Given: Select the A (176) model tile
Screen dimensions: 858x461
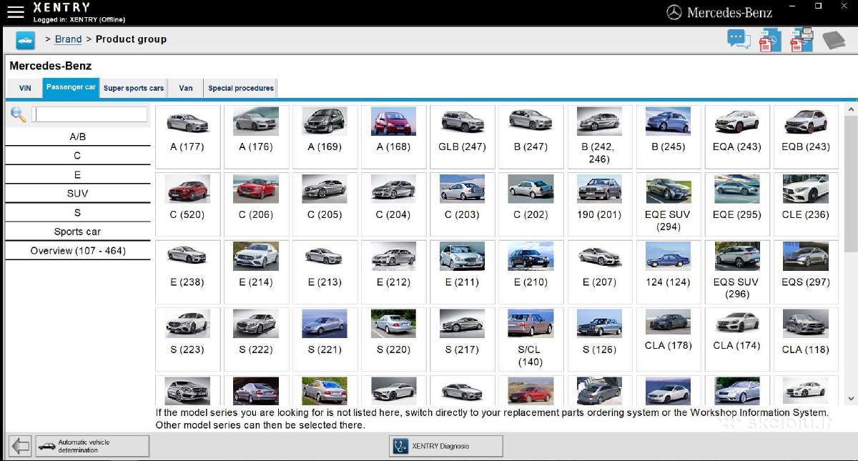Looking at the screenshot, I should click(x=256, y=137).
